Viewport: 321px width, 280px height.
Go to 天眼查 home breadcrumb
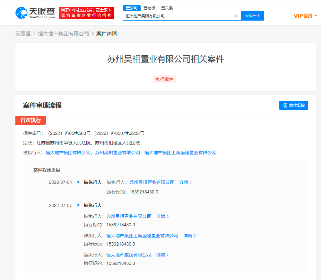23,34
